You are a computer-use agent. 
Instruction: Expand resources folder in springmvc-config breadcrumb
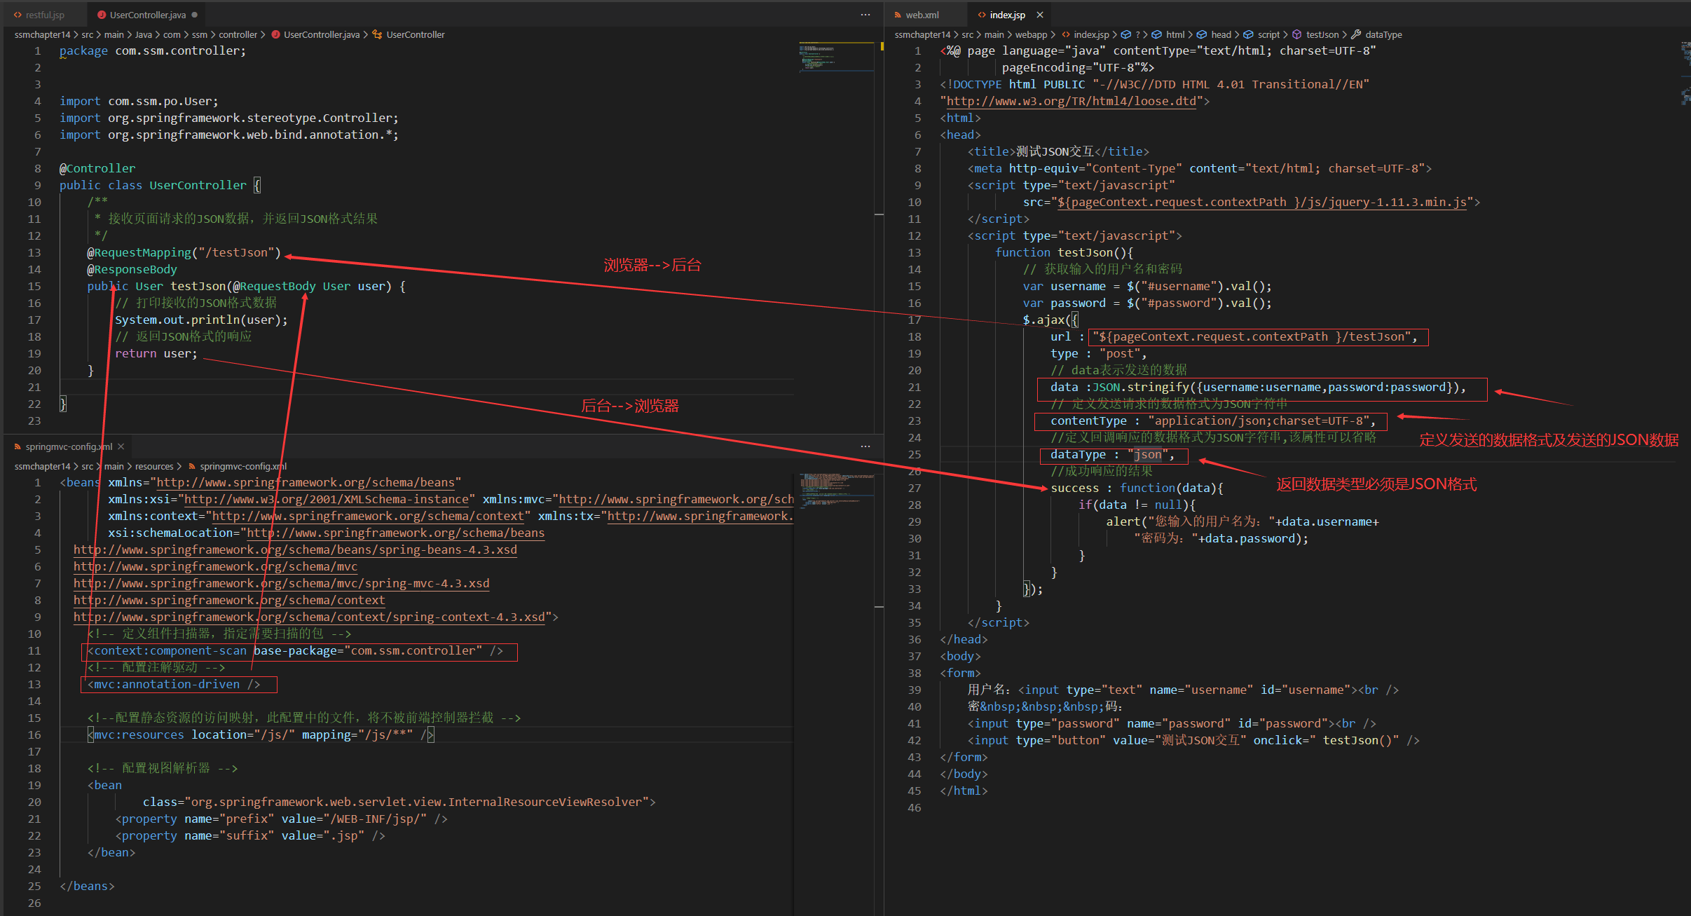pos(153,466)
